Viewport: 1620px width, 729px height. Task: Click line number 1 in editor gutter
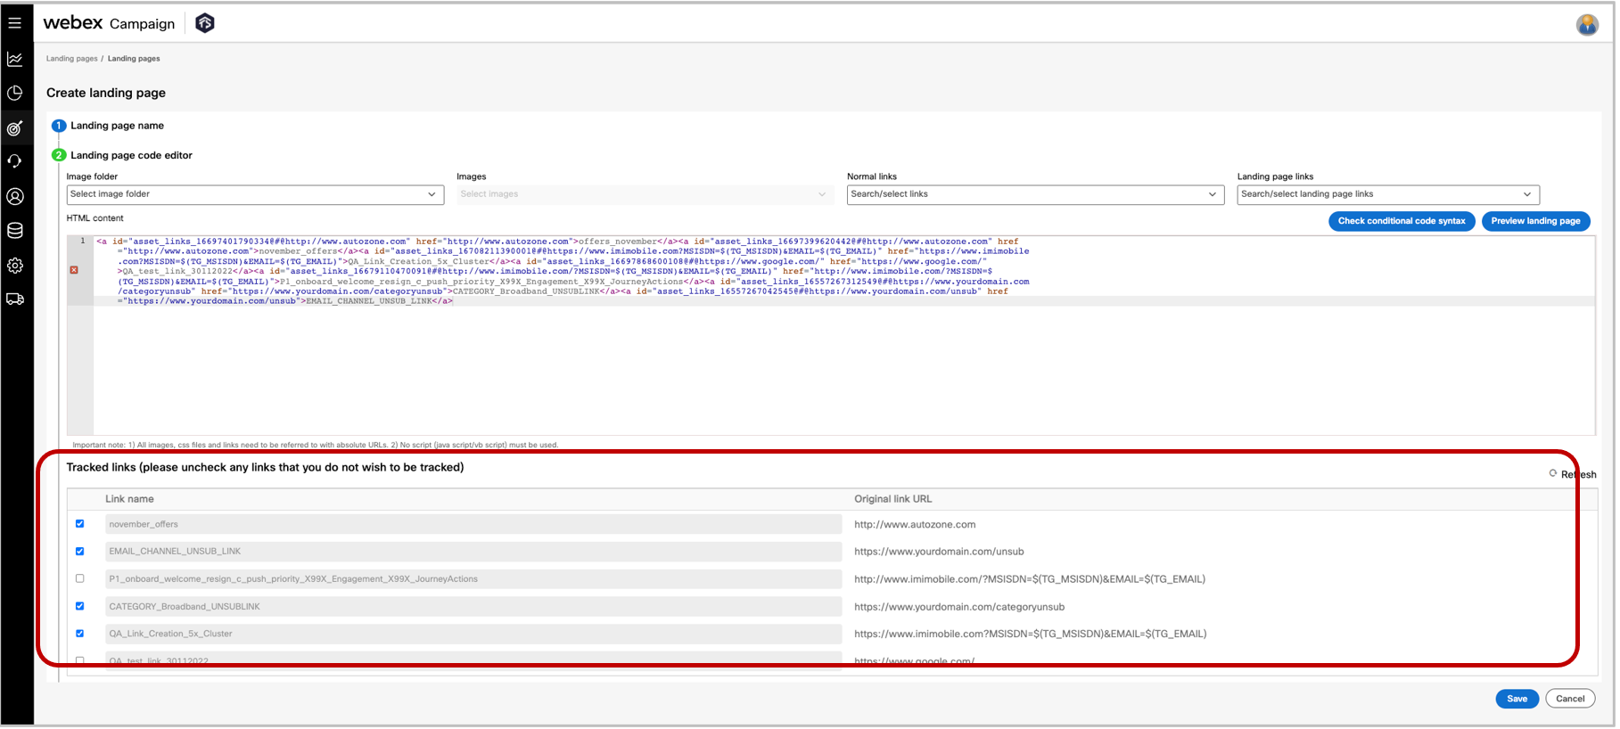click(83, 241)
